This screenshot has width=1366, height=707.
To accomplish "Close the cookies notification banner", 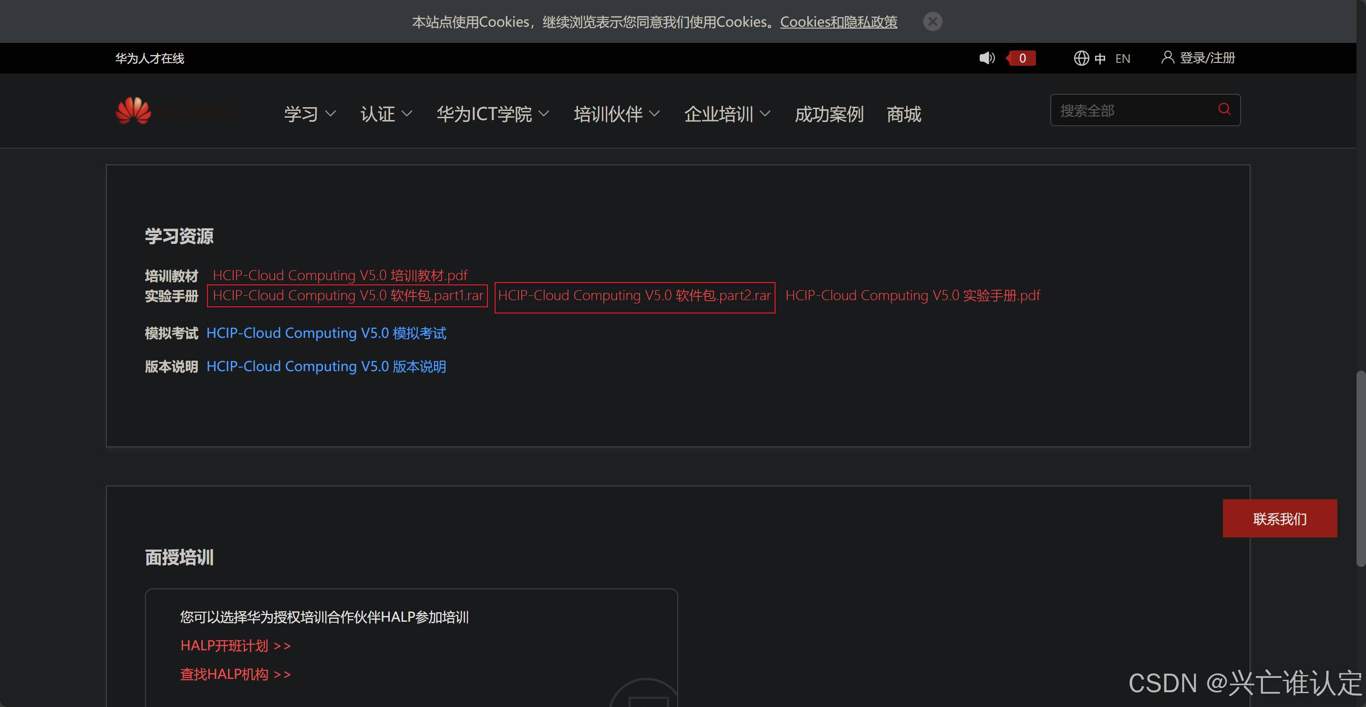I will 932,22.
